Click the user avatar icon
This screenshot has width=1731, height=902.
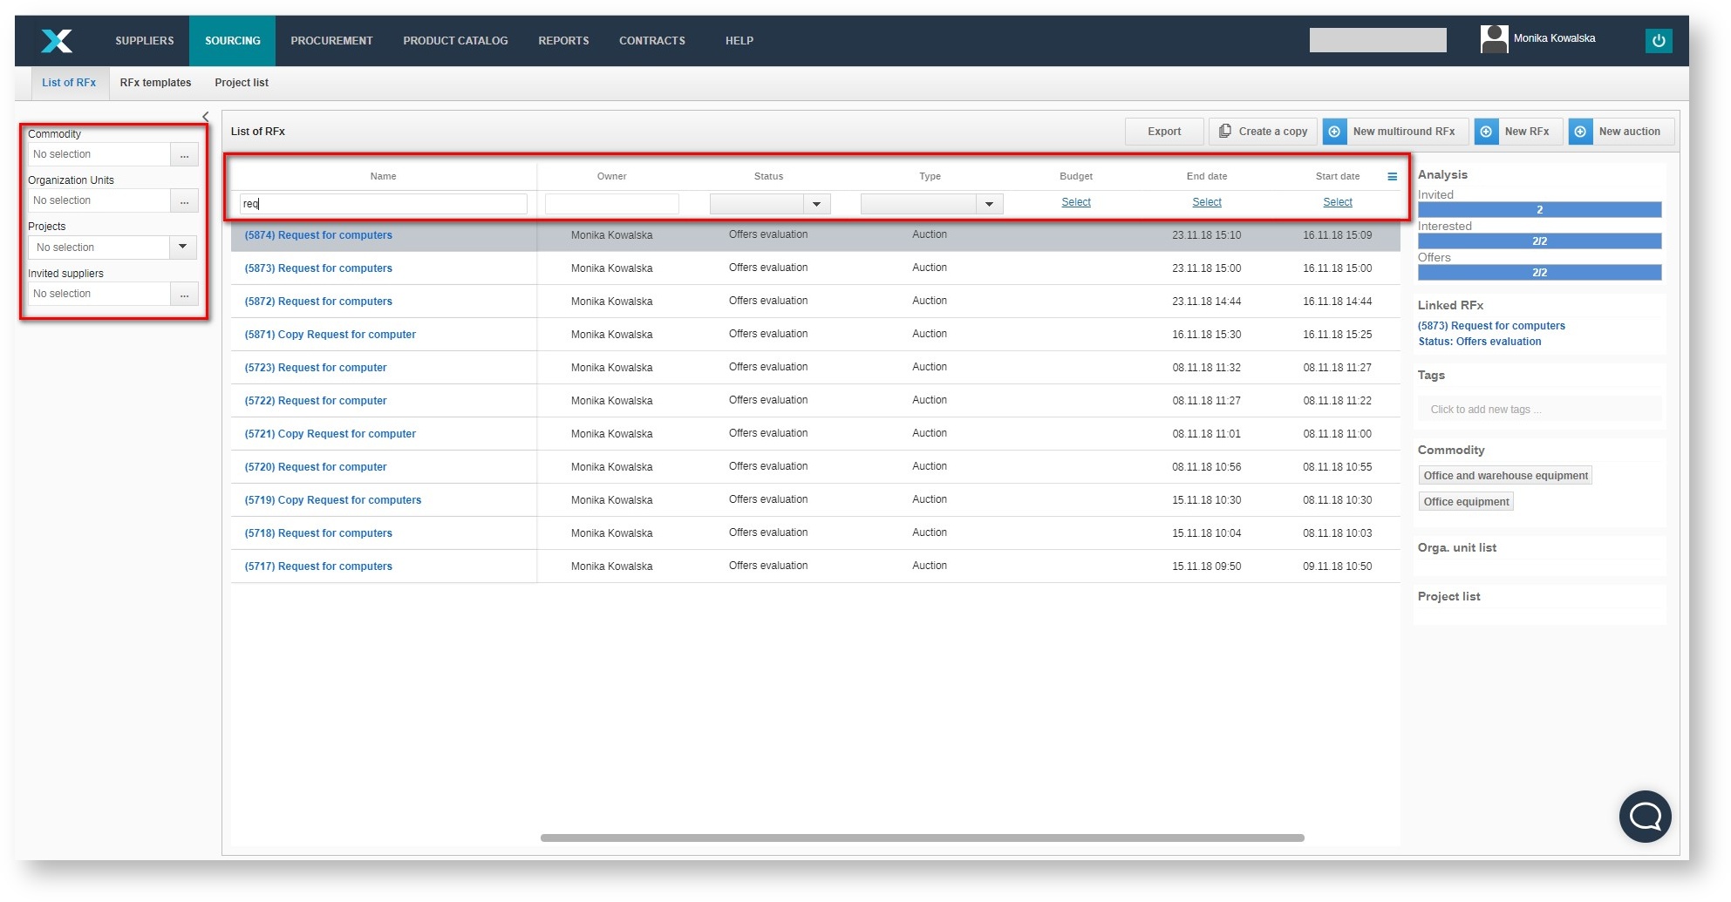[x=1494, y=39]
